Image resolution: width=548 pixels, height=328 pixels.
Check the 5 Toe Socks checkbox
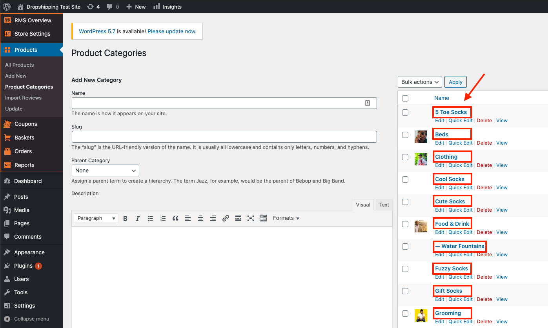pyautogui.click(x=405, y=112)
